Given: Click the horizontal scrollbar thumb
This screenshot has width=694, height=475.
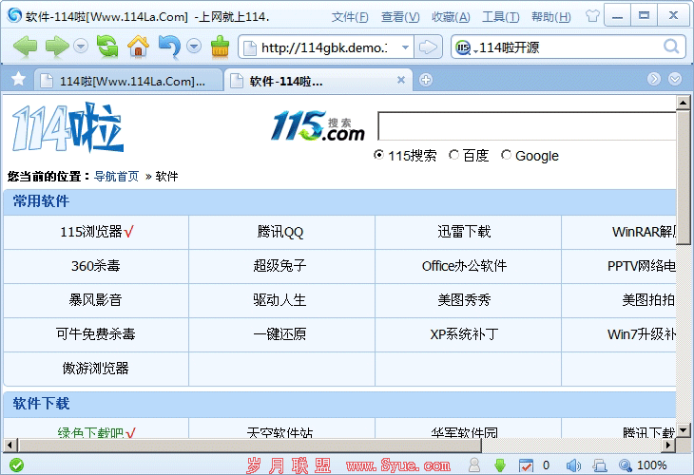Looking at the screenshot, I should coord(249,445).
